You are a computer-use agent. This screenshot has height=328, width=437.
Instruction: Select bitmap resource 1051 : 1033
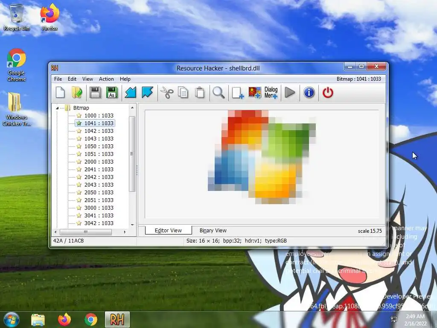coord(99,154)
